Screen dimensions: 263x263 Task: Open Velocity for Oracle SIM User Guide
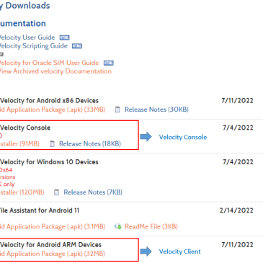tap(49, 63)
